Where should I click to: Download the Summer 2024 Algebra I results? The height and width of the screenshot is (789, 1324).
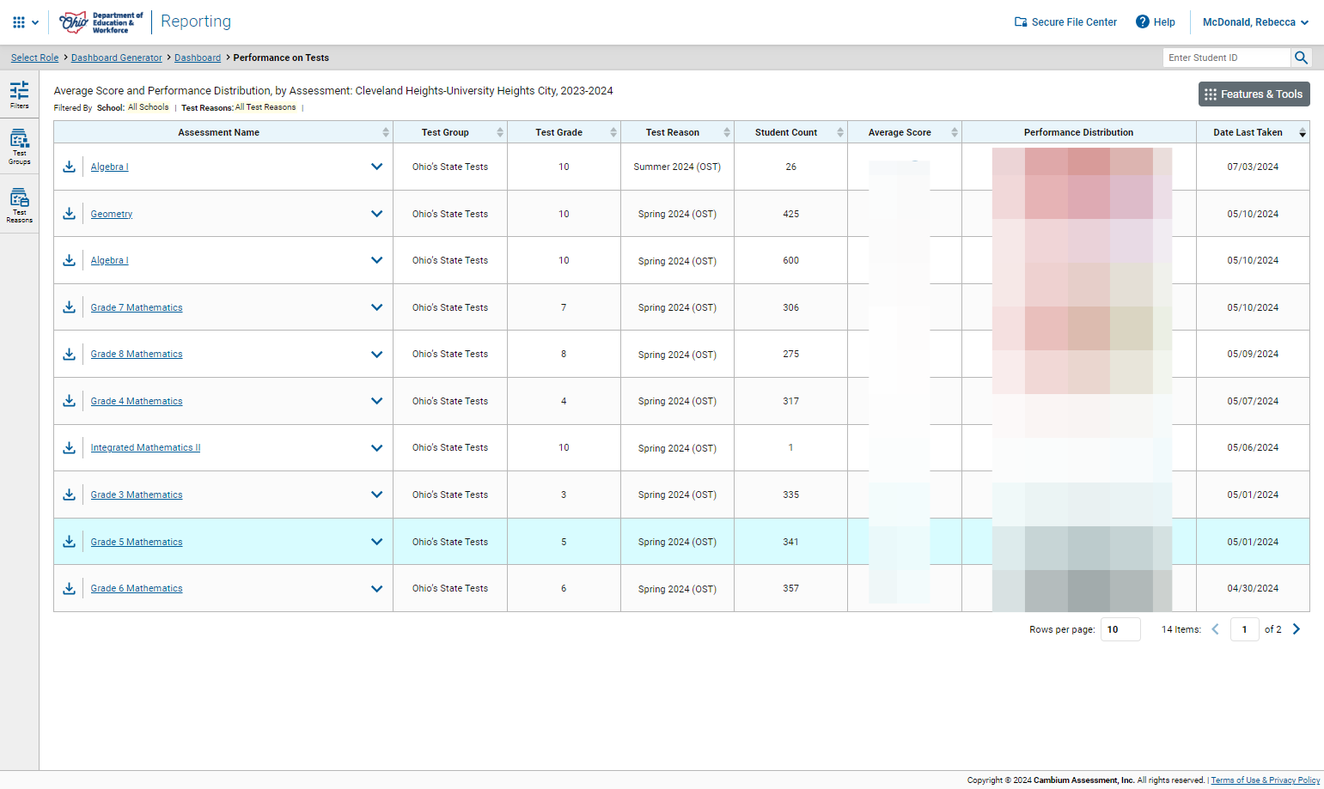[70, 167]
